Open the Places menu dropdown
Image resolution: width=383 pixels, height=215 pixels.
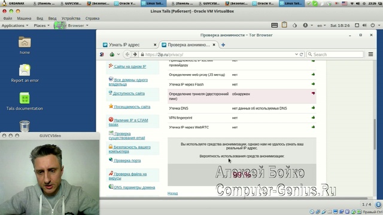click(41, 25)
